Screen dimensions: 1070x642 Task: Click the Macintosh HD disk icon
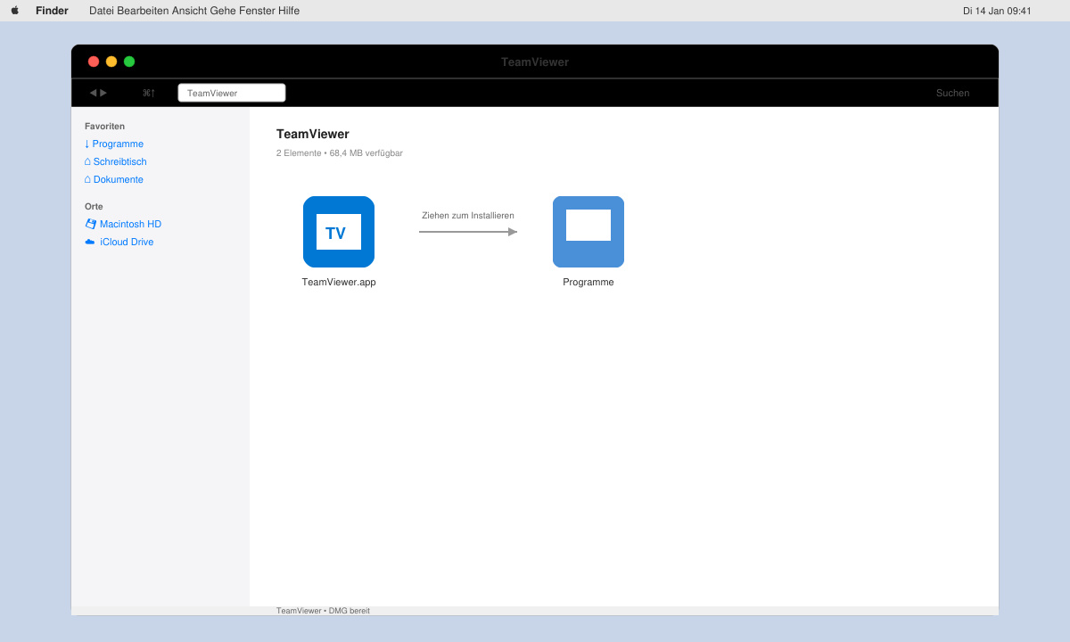(x=90, y=224)
